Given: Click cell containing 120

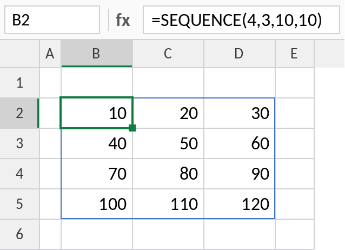Looking at the screenshot, I should (x=240, y=204).
